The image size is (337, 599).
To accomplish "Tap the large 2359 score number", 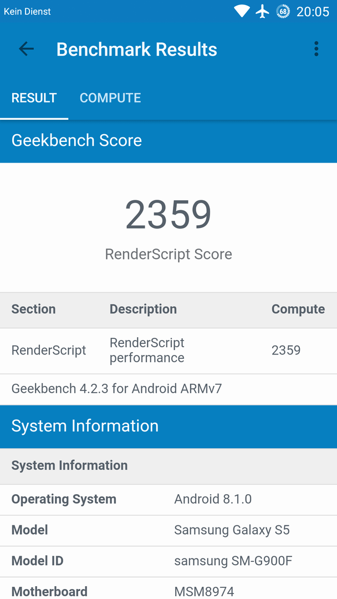I will point(168,215).
